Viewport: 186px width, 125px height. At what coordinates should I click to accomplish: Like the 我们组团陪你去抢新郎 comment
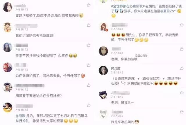click(x=89, y=25)
